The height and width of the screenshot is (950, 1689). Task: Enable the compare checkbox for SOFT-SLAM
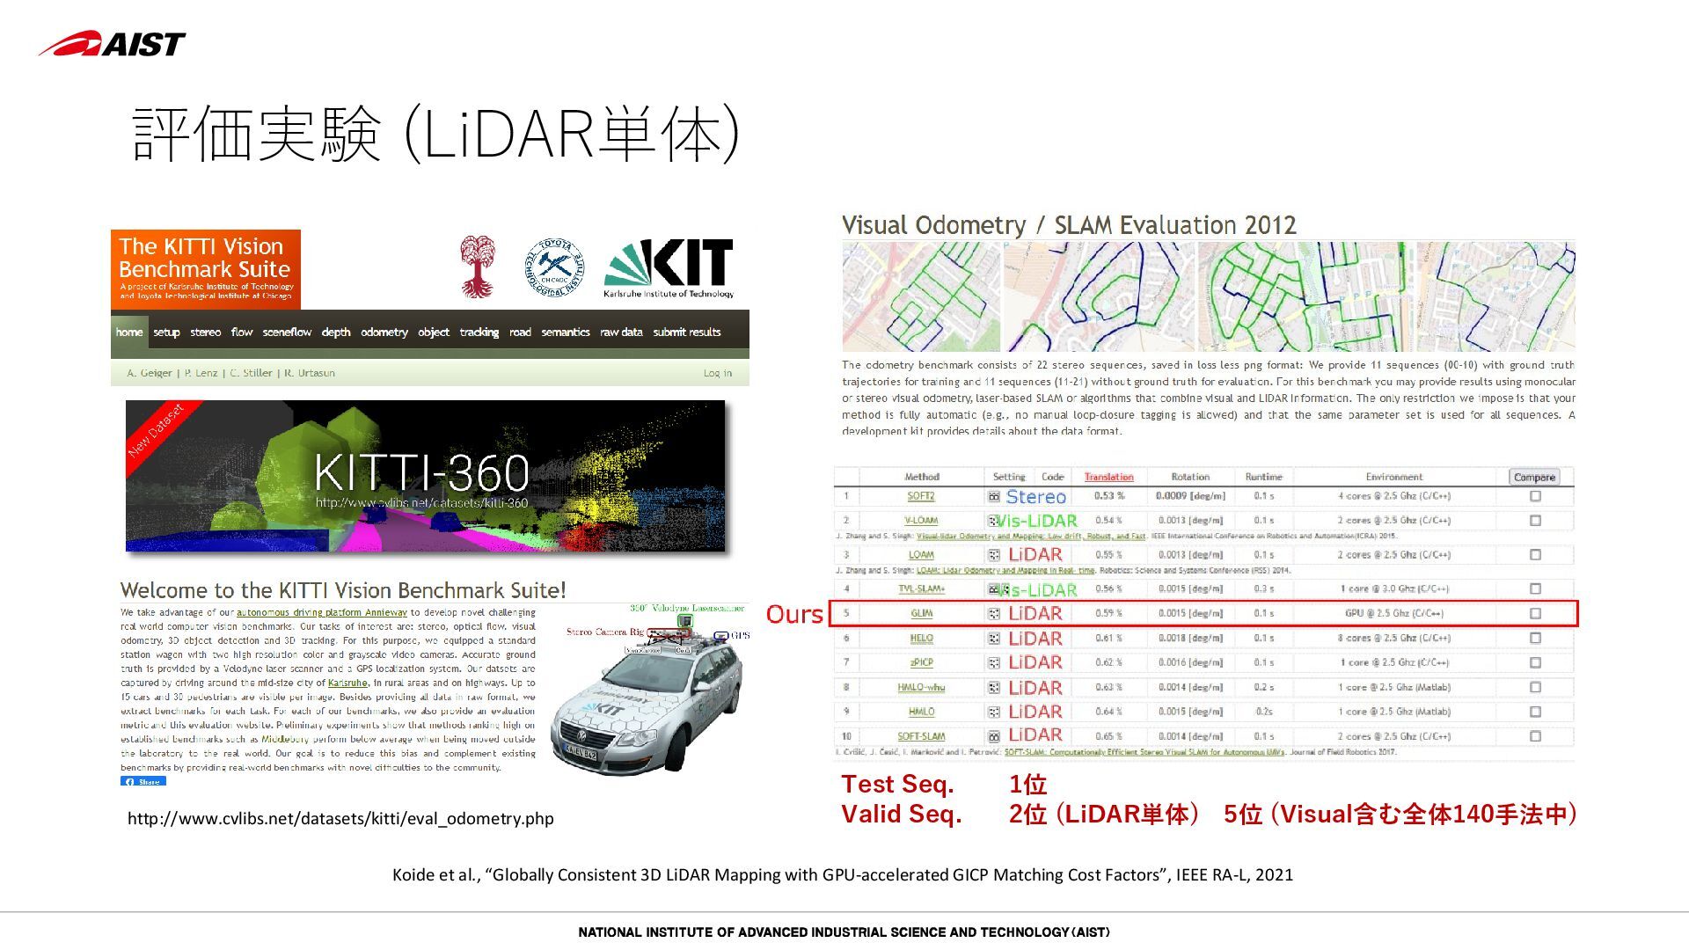coord(1535,736)
